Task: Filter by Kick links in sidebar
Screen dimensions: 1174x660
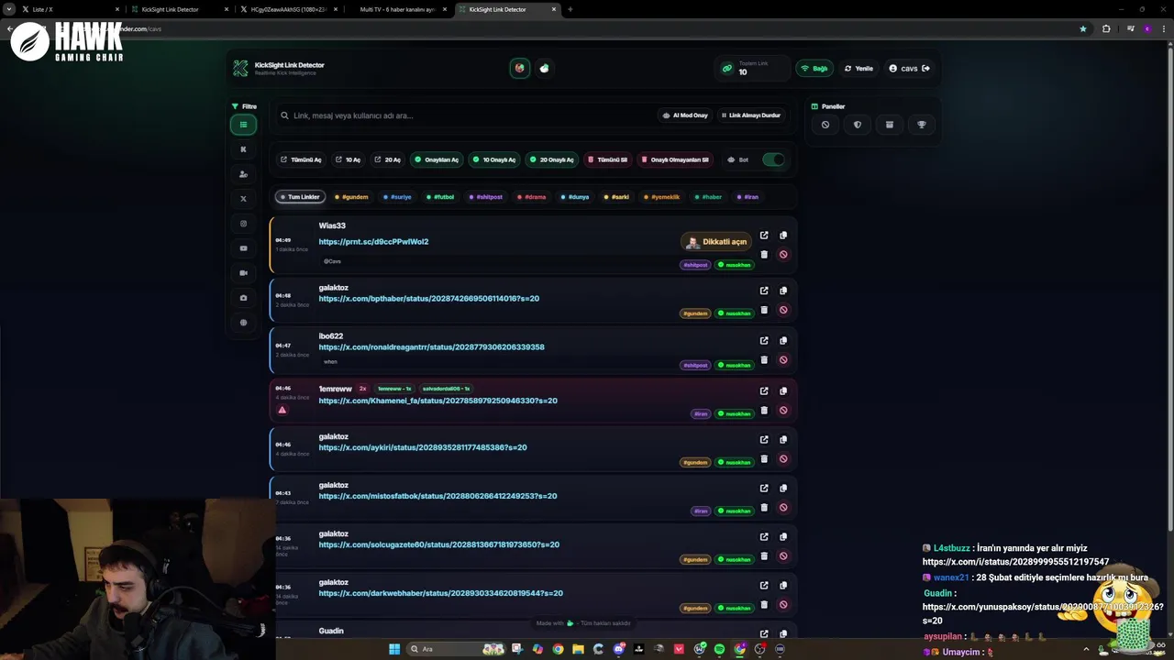Action: coord(243,149)
